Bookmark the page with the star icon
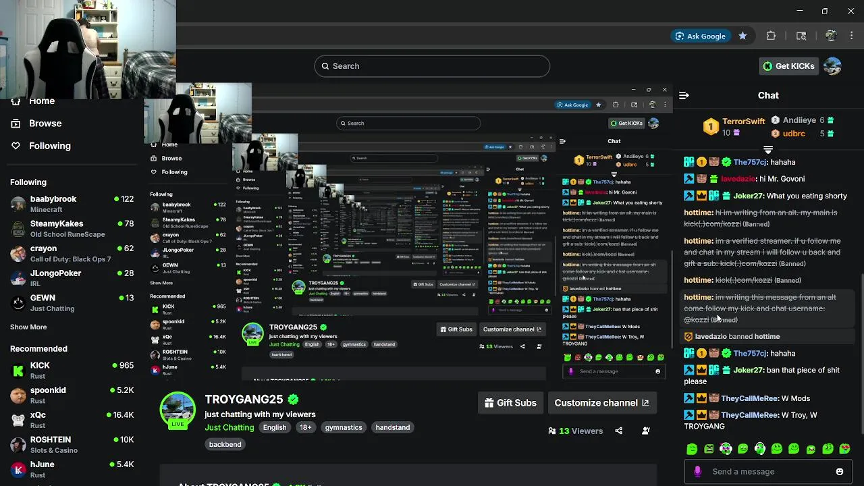The width and height of the screenshot is (864, 486). 742,36
